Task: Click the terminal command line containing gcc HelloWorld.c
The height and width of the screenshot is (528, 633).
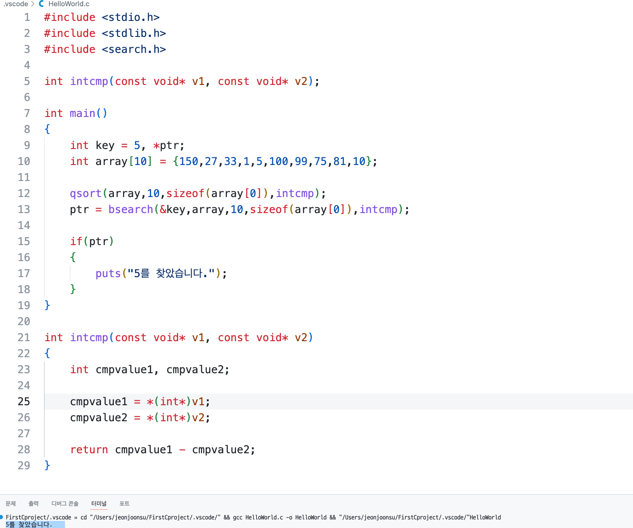Action: pos(253,517)
